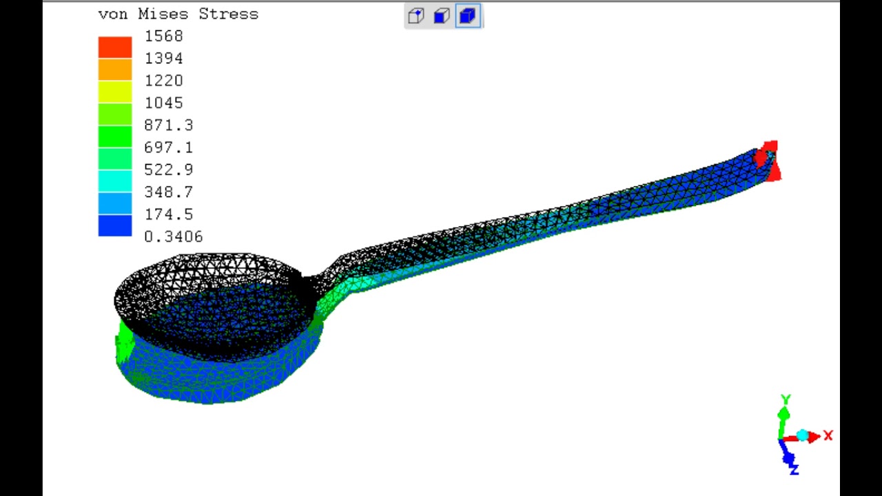Image resolution: width=882 pixels, height=496 pixels.
Task: Click the cyan 348.7 legend color swatch
Action: pyautogui.click(x=115, y=181)
